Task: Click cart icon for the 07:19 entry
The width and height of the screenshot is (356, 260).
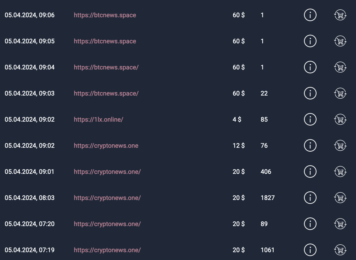Action: point(340,250)
